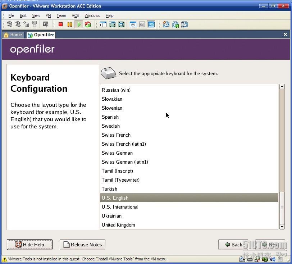Choose United Kingdom keyboard layout
This screenshot has width=292, height=264.
[x=189, y=225]
